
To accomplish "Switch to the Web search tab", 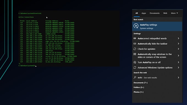I will (165, 13).
